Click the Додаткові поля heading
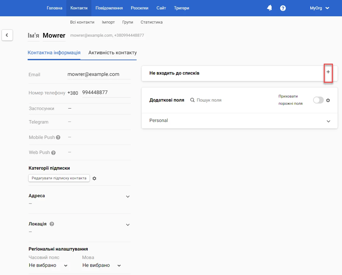Screen dimensions: 342x275 [167, 100]
